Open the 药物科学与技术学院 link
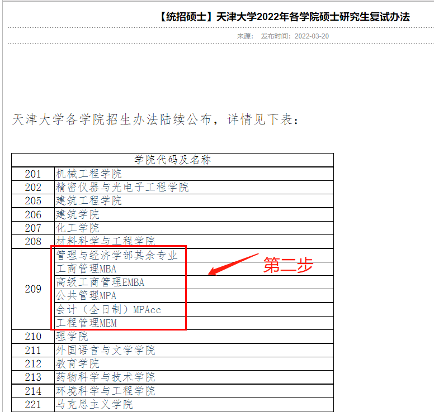This screenshot has width=434, height=412. (105, 377)
